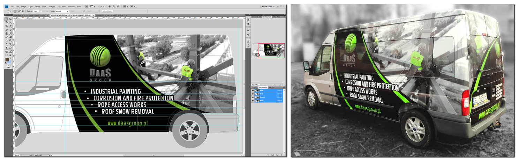Choose New Selection mode in options bar
This screenshot has height=161, width=518.
point(15,11)
